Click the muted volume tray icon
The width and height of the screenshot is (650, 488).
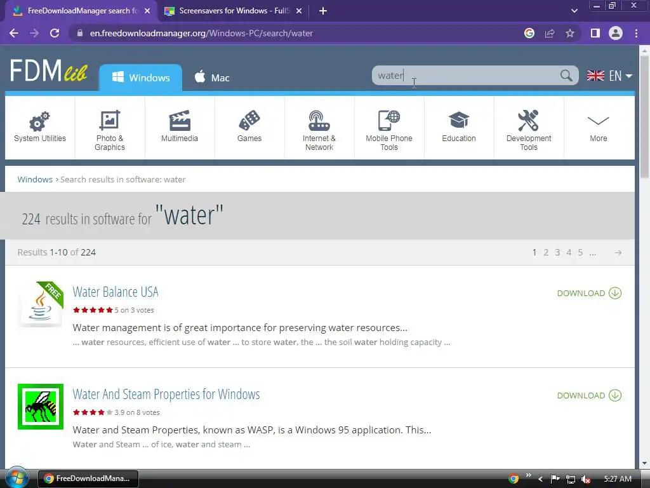point(586,479)
